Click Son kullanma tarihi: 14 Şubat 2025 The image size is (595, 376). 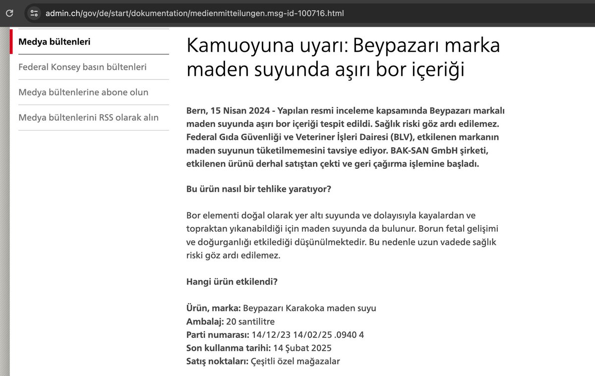[259, 348]
